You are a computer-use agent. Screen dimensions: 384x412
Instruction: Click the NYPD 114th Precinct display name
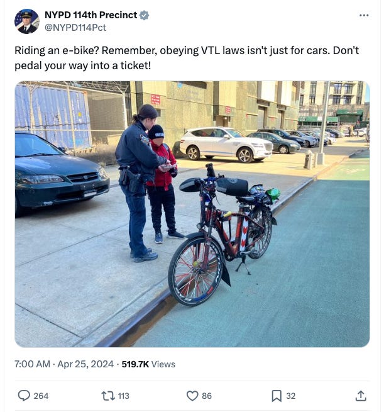[x=91, y=15]
